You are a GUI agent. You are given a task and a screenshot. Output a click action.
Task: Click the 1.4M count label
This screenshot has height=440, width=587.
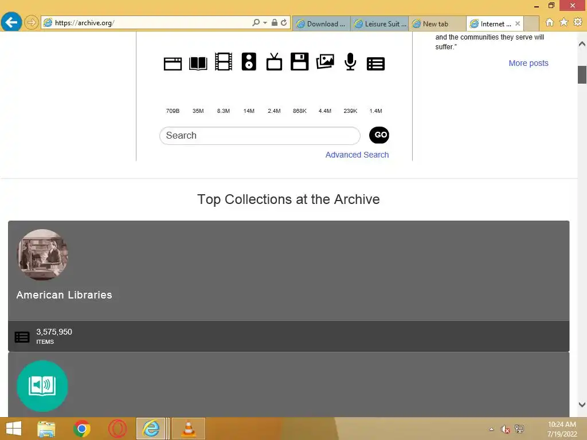point(375,111)
